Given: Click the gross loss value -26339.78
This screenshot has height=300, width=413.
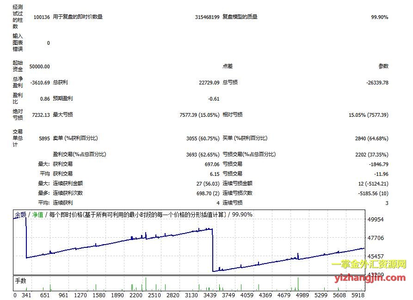Looking at the screenshot, I should pyautogui.click(x=376, y=83).
